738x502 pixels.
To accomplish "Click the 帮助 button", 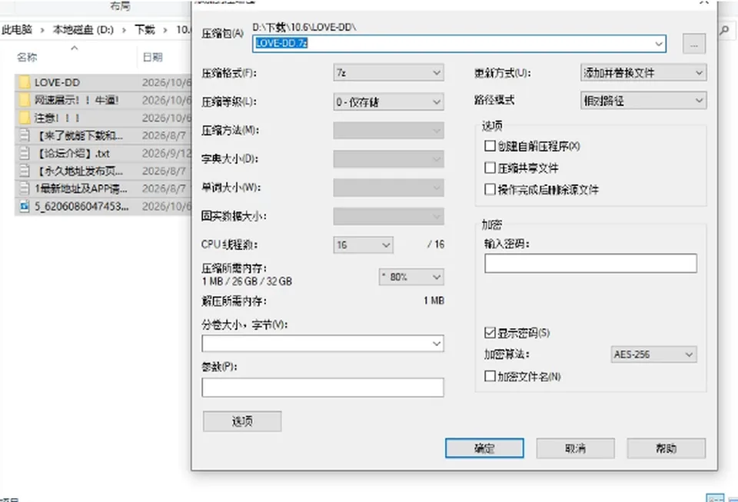I will click(667, 448).
